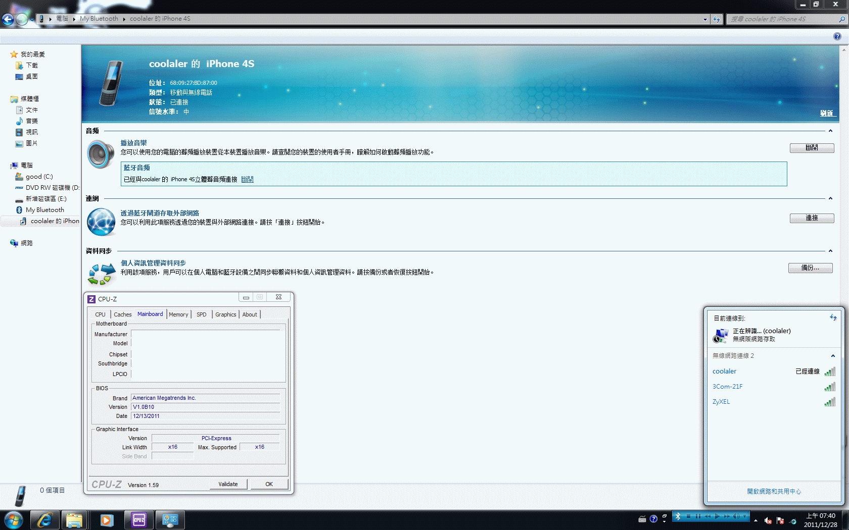Click the volume icon in the Bluetooth toolbar
The width and height of the screenshot is (849, 530).
[736, 516]
